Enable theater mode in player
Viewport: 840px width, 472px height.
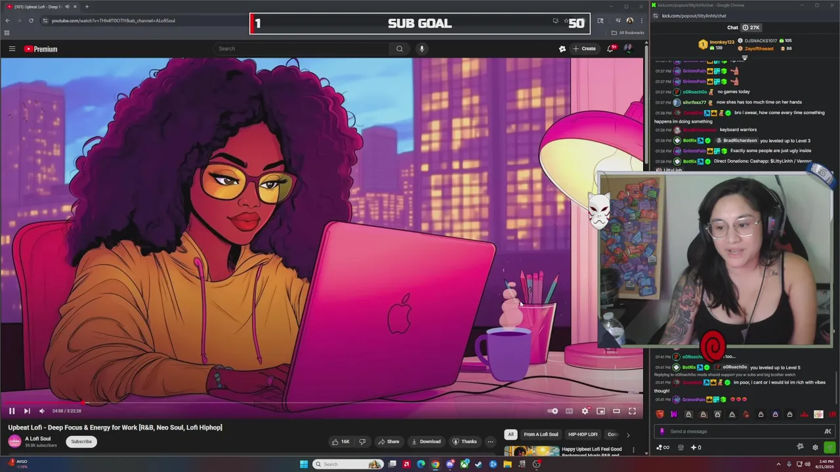pos(616,411)
